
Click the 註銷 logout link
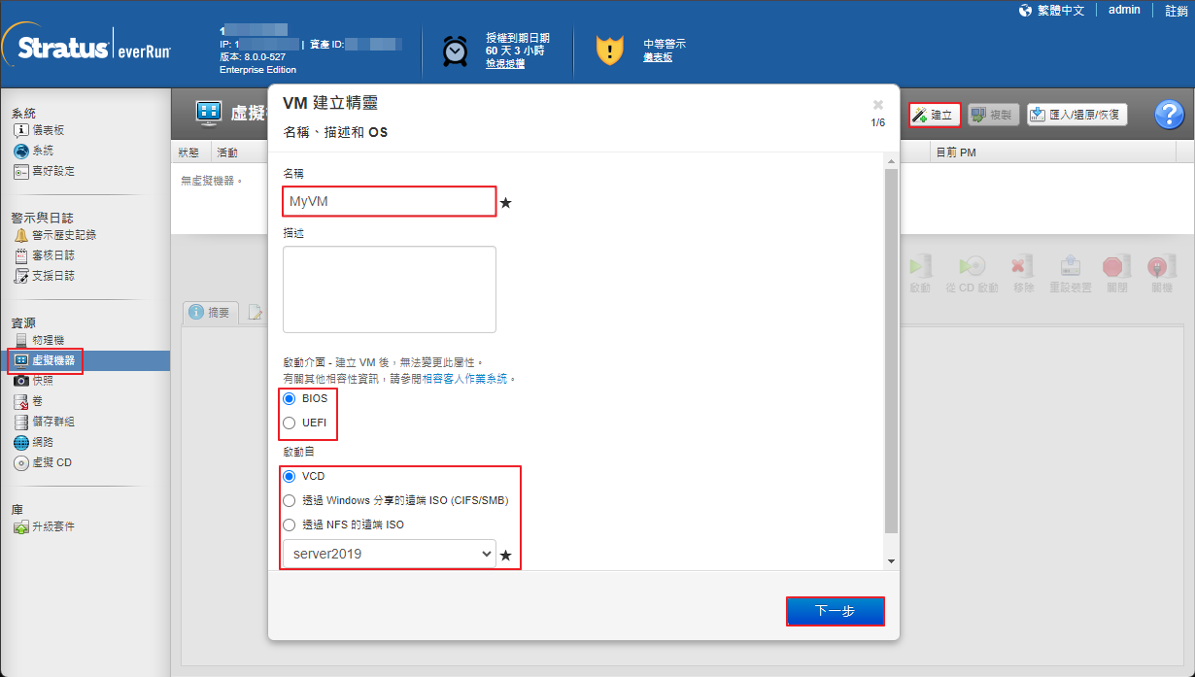[1176, 10]
